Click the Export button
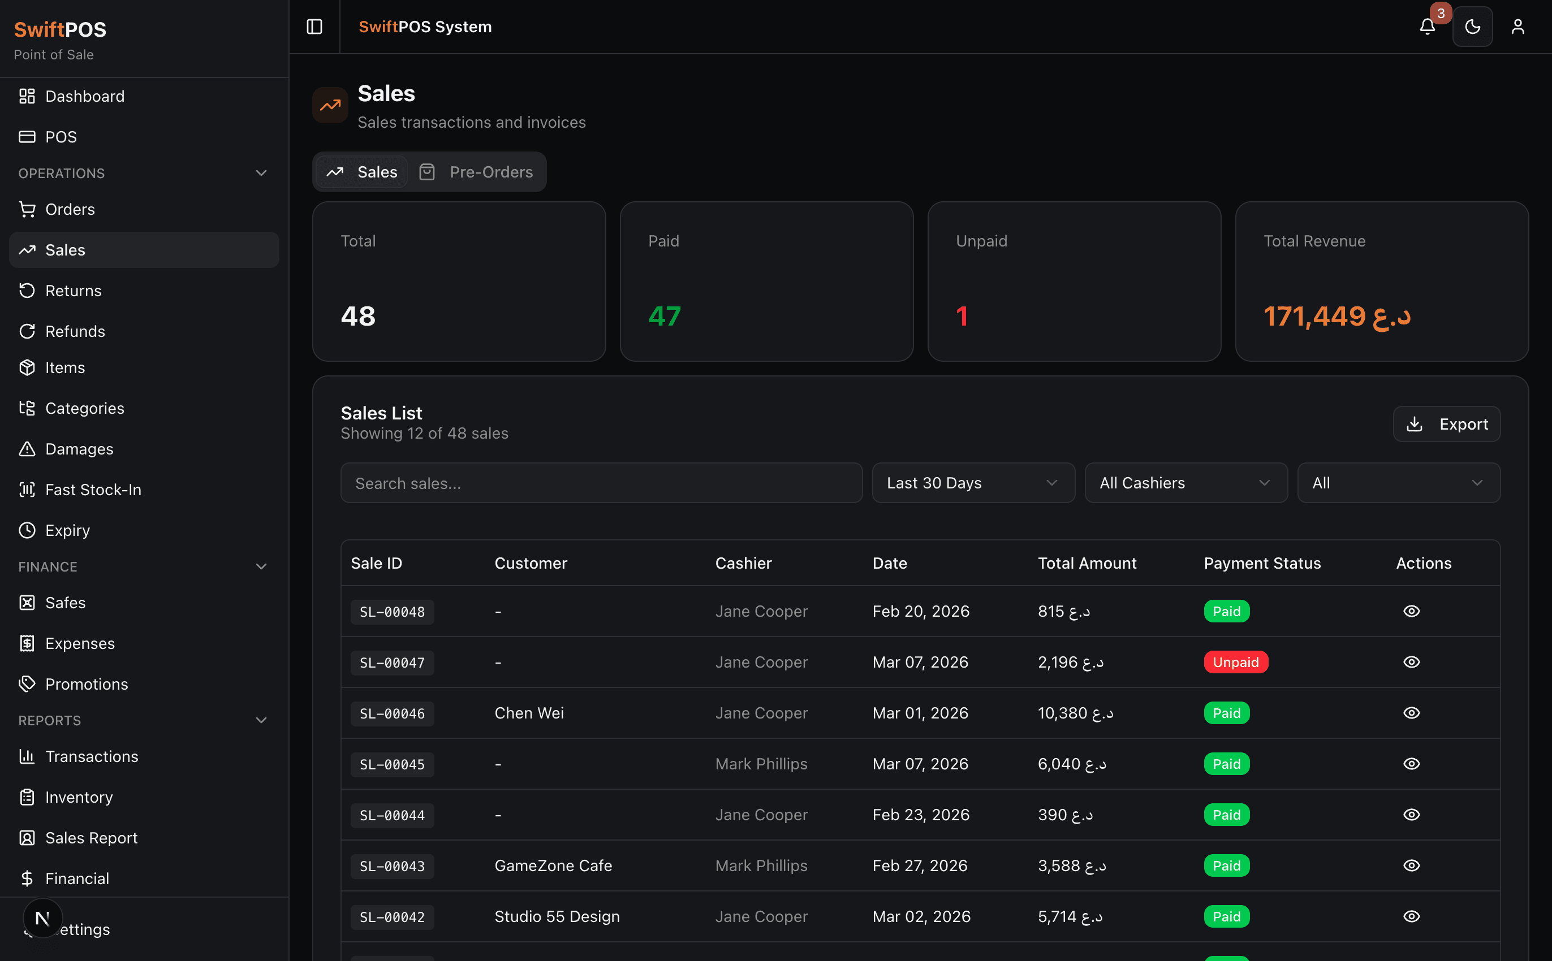This screenshot has height=961, width=1552. pyautogui.click(x=1446, y=424)
